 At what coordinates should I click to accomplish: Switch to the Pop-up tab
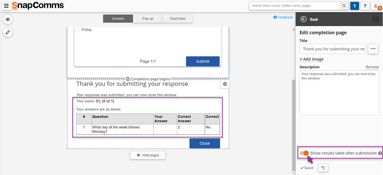coord(148,18)
